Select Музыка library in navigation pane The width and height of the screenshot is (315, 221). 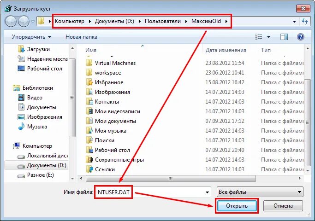[32, 126]
